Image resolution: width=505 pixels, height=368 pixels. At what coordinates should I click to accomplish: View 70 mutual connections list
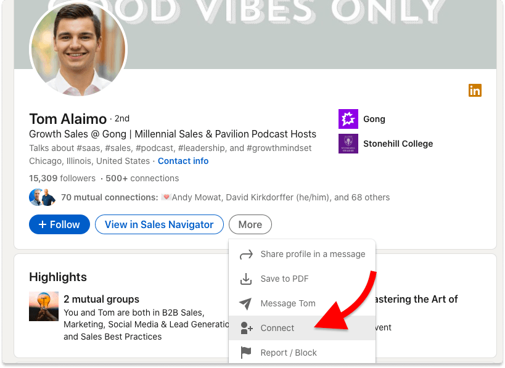(225, 197)
